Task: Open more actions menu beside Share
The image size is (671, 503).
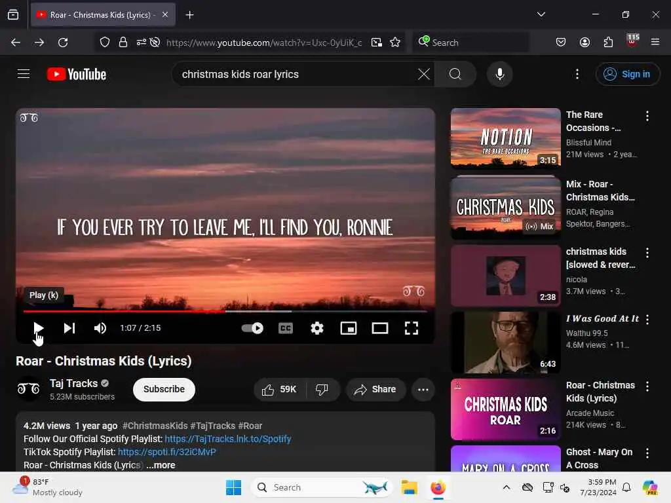Action: click(x=423, y=389)
